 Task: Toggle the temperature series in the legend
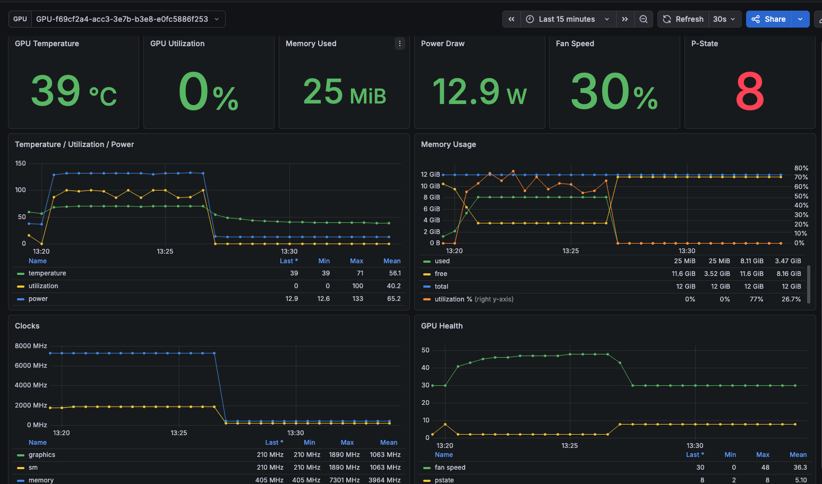47,273
